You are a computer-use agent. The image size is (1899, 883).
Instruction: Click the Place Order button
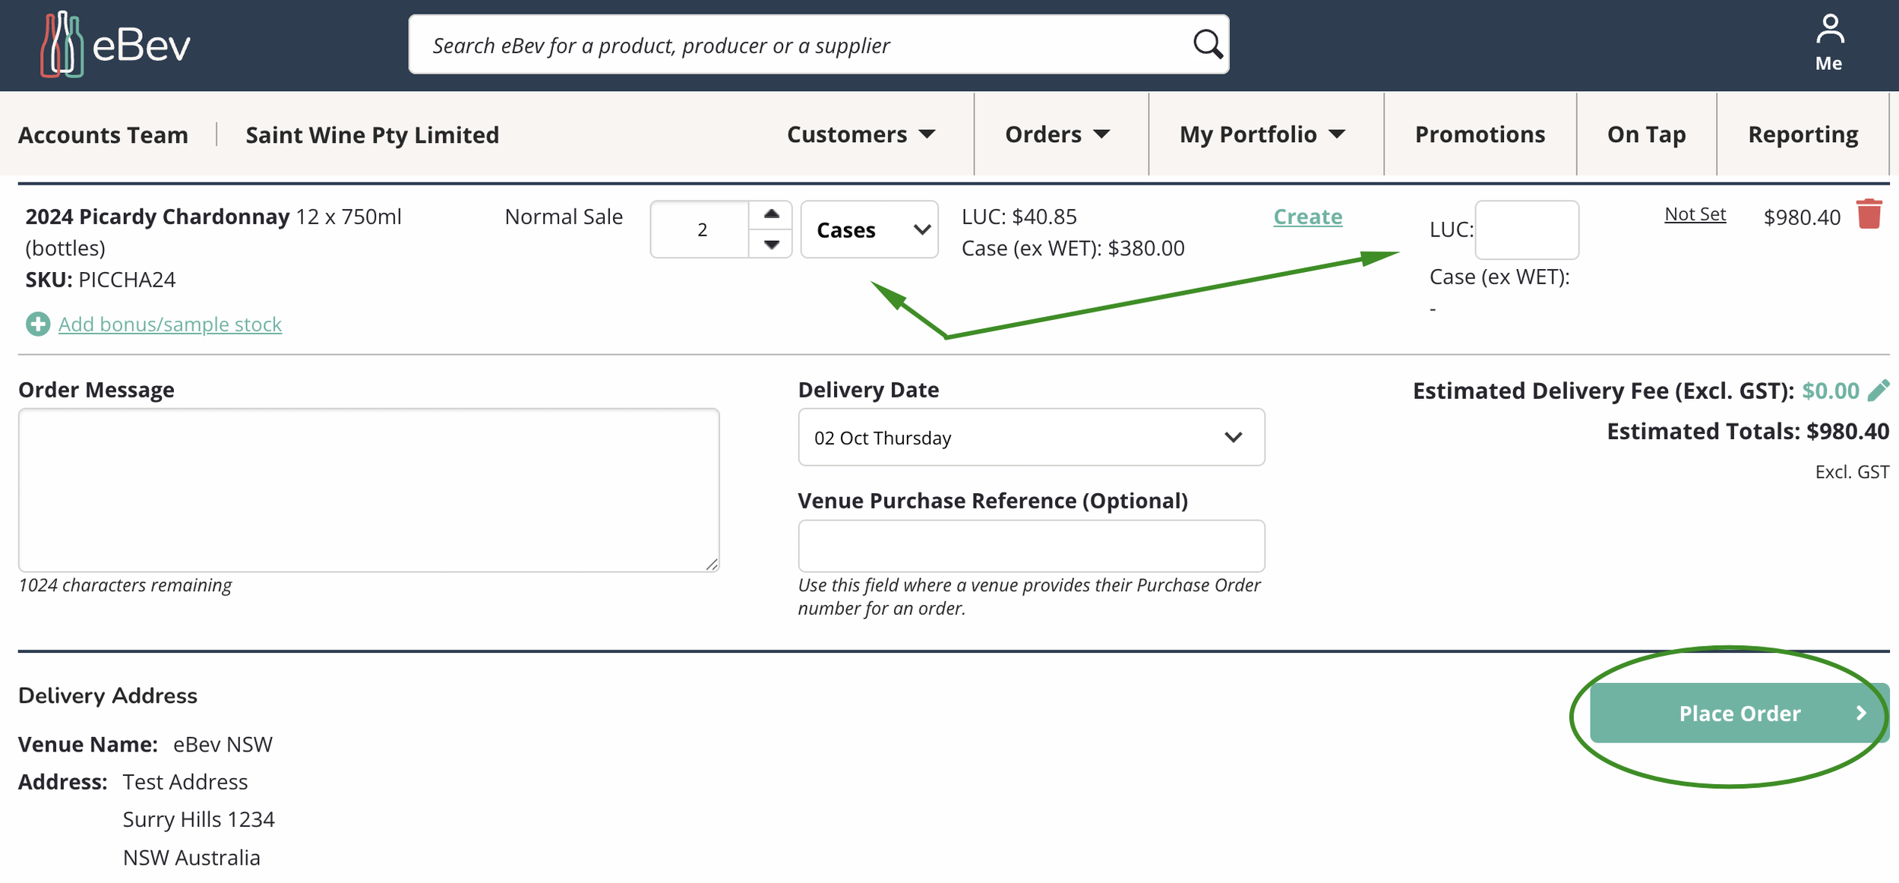1738,713
